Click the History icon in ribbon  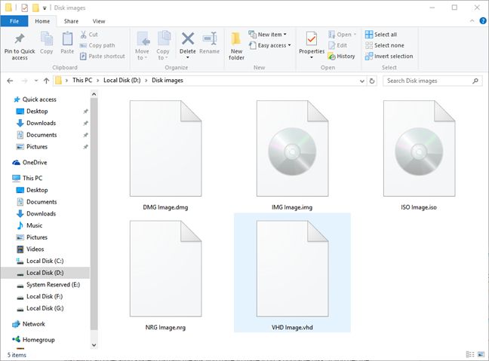(x=342, y=56)
